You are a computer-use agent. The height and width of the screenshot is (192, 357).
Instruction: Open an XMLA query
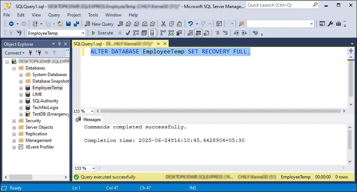[x=144, y=24]
